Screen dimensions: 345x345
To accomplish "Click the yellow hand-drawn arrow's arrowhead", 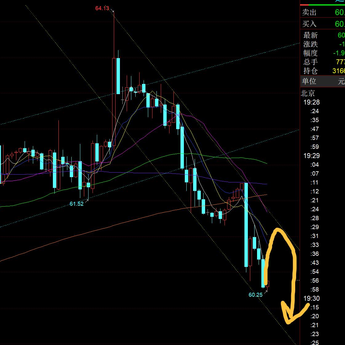I will pos(289,320).
